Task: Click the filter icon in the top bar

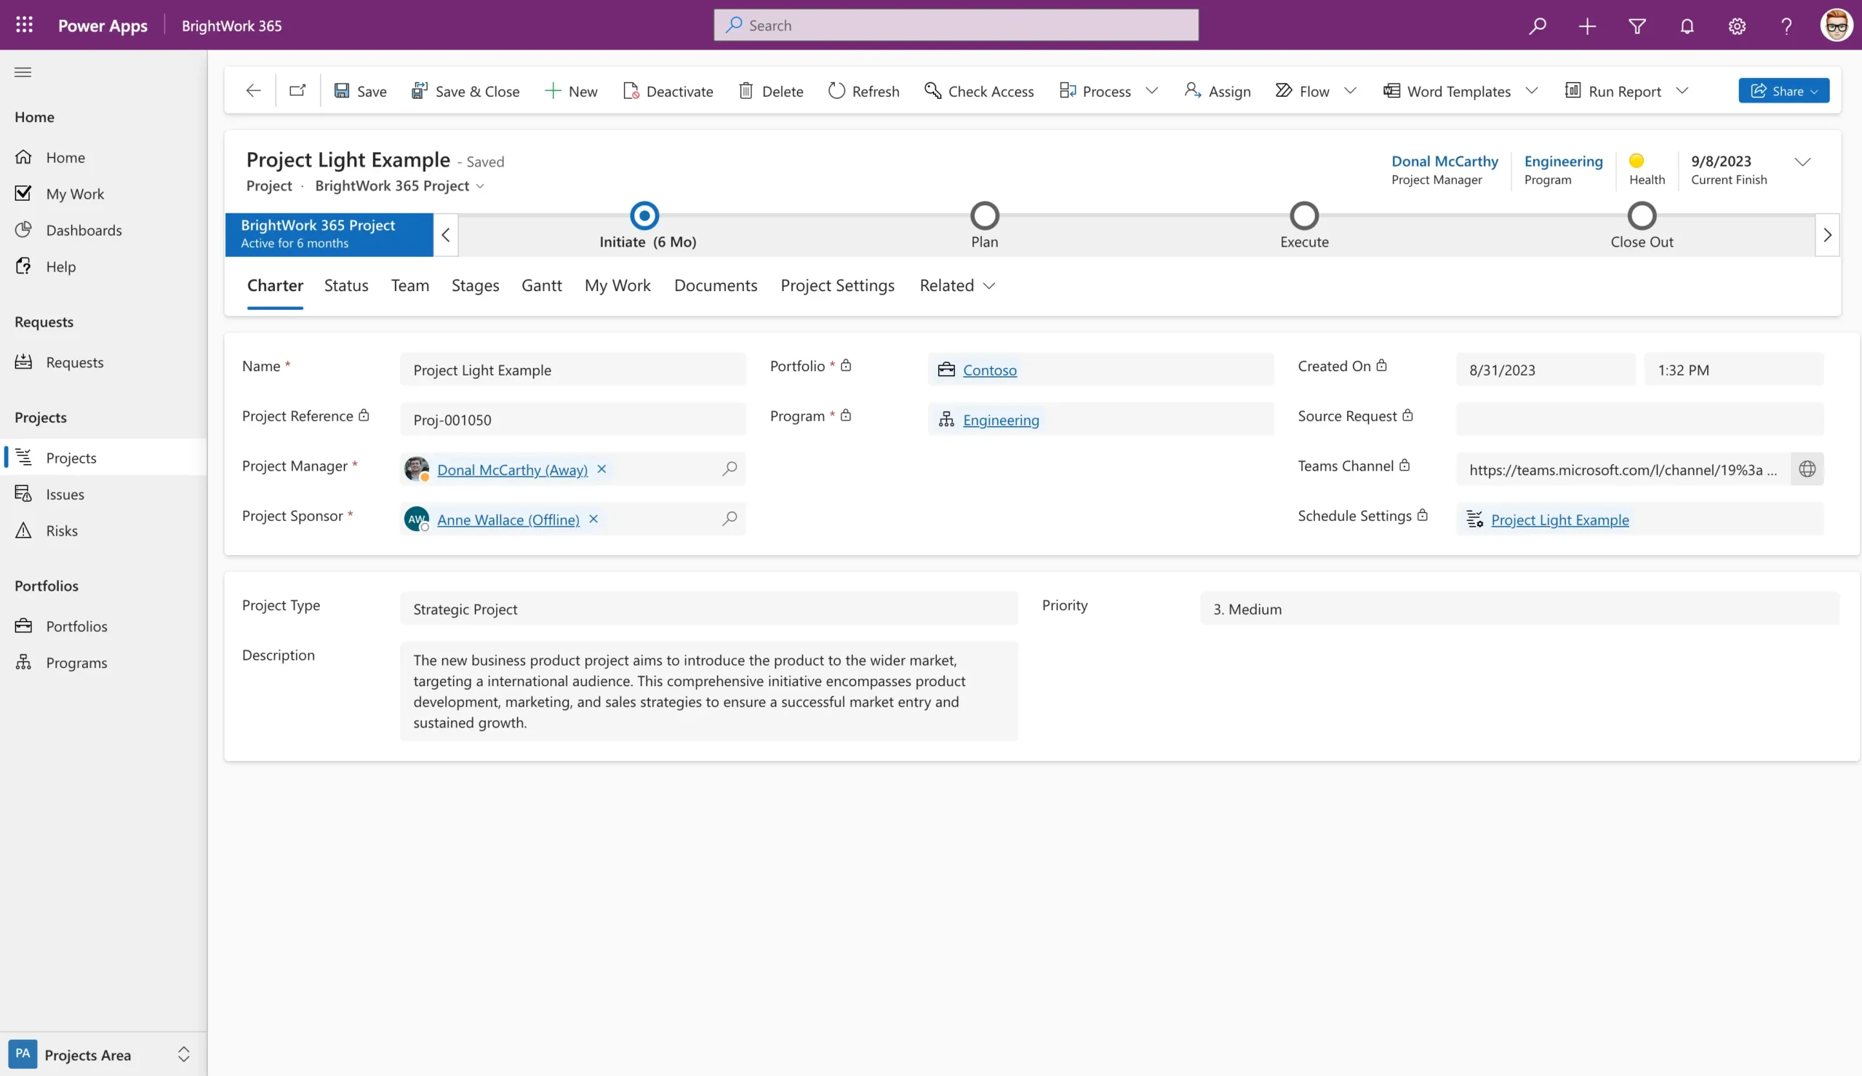Action: 1636,25
